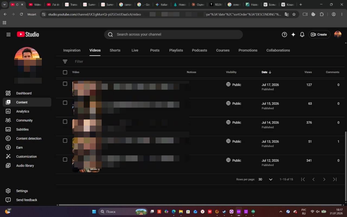Open the Playlists tab
Image resolution: width=347 pixels, height=217 pixels.
click(x=176, y=50)
